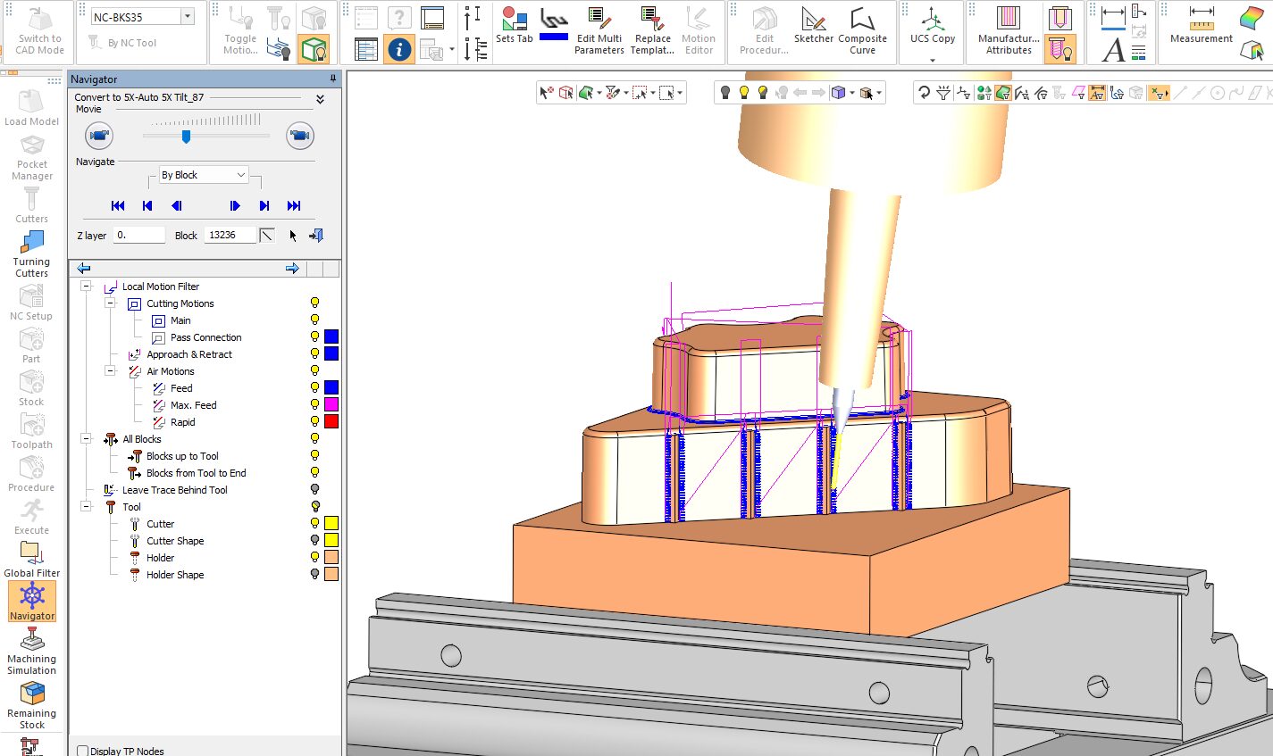Open Edit Multi Parameters
Viewport: 1273px width, 756px height.
[599, 30]
